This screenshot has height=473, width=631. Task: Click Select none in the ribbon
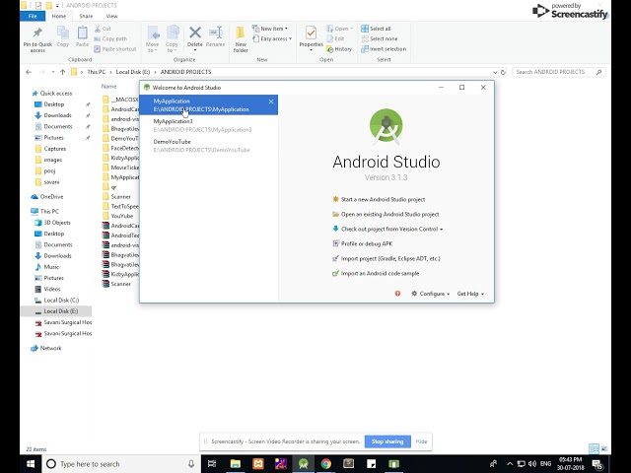point(379,39)
